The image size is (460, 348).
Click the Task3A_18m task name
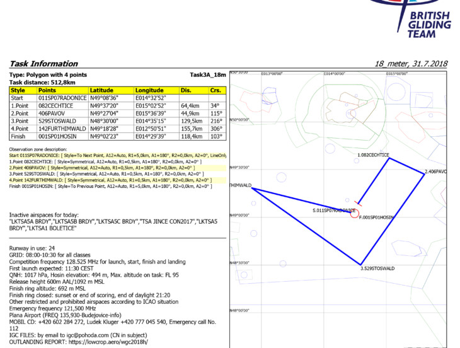[207, 74]
